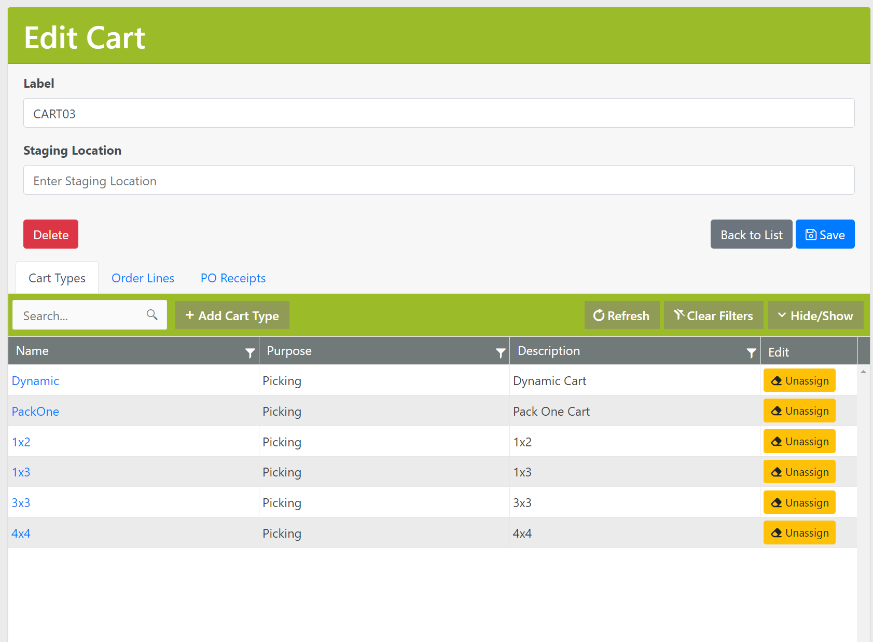Click the grid scrollbar up arrow
The image size is (873, 642).
[x=863, y=372]
